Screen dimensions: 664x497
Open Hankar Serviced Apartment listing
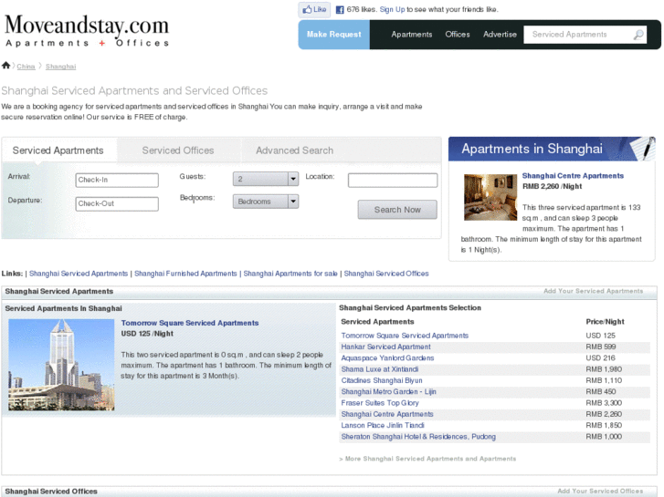(x=385, y=347)
